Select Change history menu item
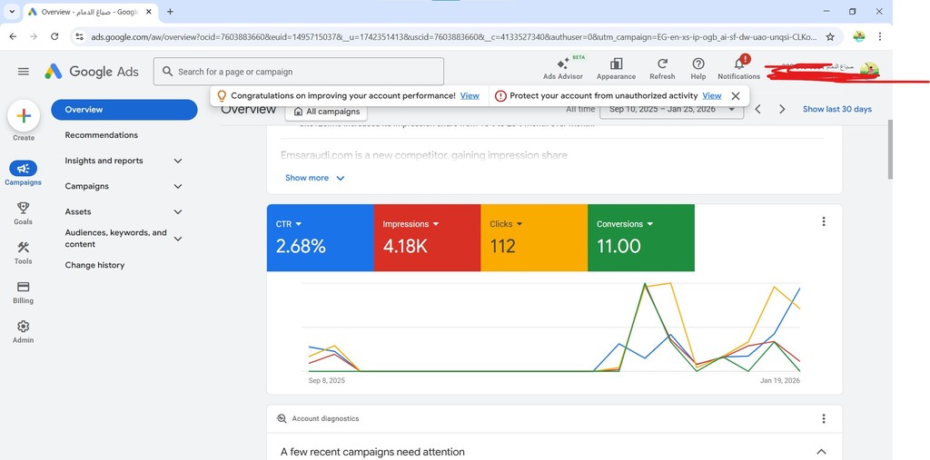930x460 pixels. [94, 265]
